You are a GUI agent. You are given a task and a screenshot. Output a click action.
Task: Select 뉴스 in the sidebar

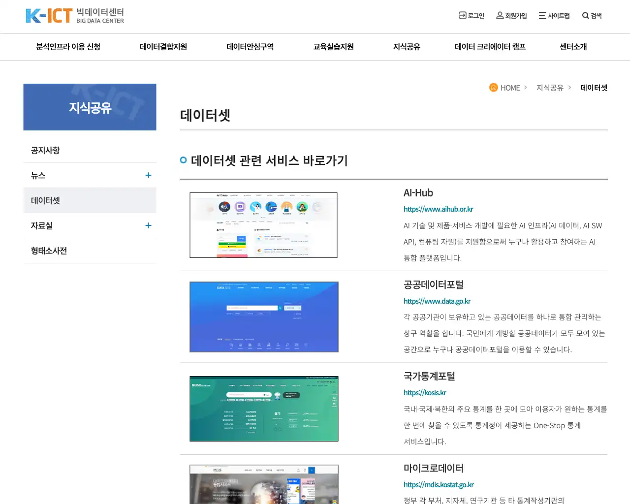click(90, 175)
